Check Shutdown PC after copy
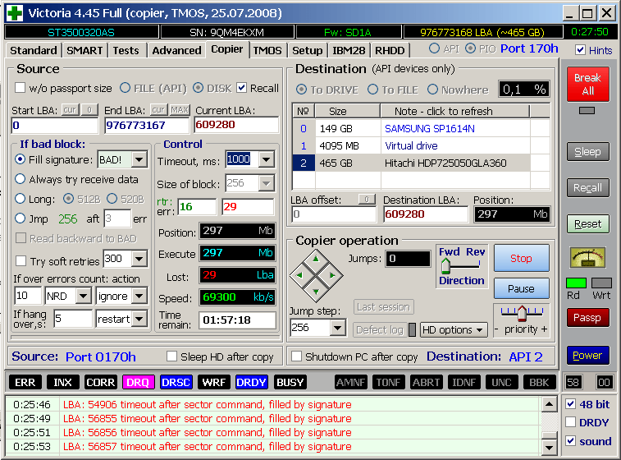This screenshot has width=621, height=460. [x=297, y=356]
